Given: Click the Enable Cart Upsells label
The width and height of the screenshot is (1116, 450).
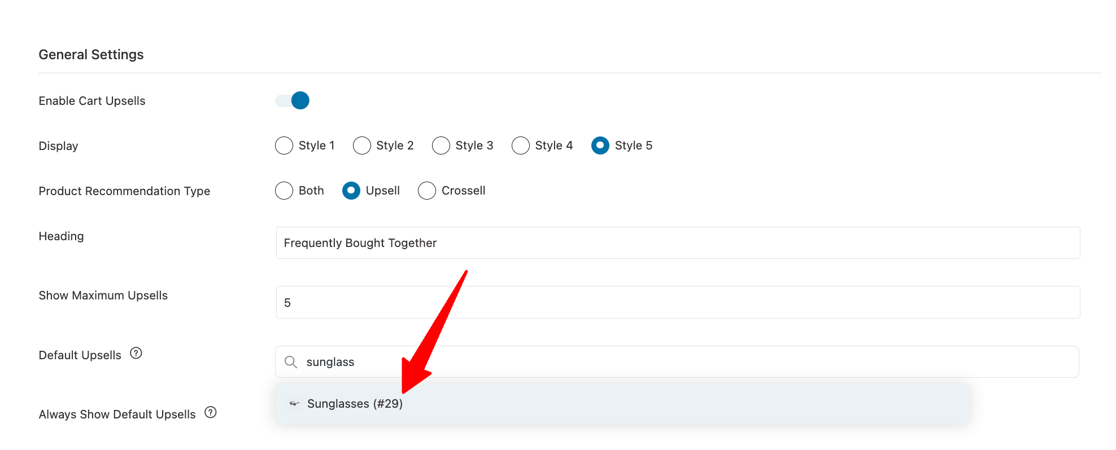Looking at the screenshot, I should click(92, 101).
